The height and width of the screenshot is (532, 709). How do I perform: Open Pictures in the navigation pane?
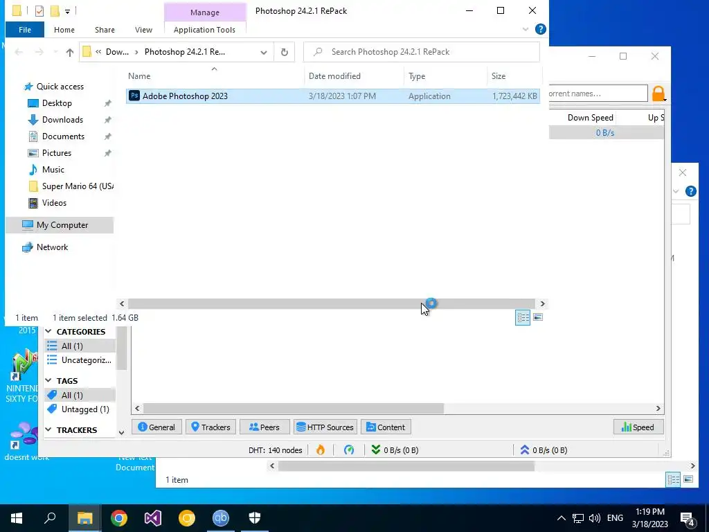pos(57,153)
